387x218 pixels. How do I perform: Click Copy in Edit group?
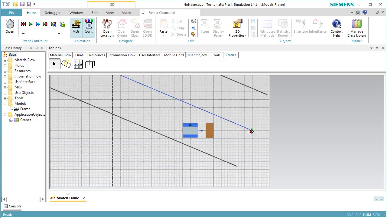[x=178, y=28]
